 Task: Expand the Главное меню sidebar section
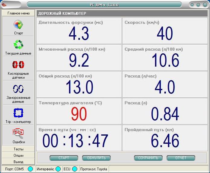[x=18, y=13]
